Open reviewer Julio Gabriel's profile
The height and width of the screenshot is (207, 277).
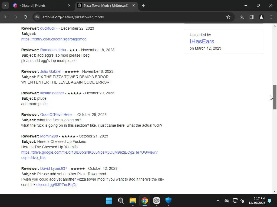point(51,71)
